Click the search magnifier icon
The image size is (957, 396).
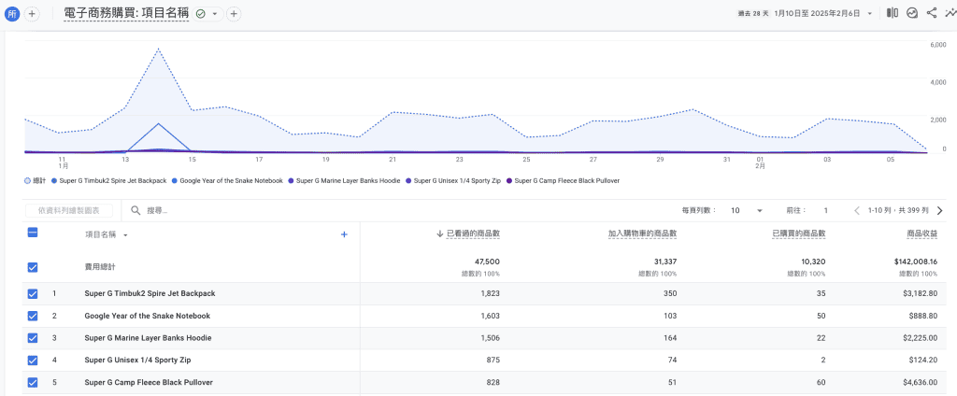[136, 210]
